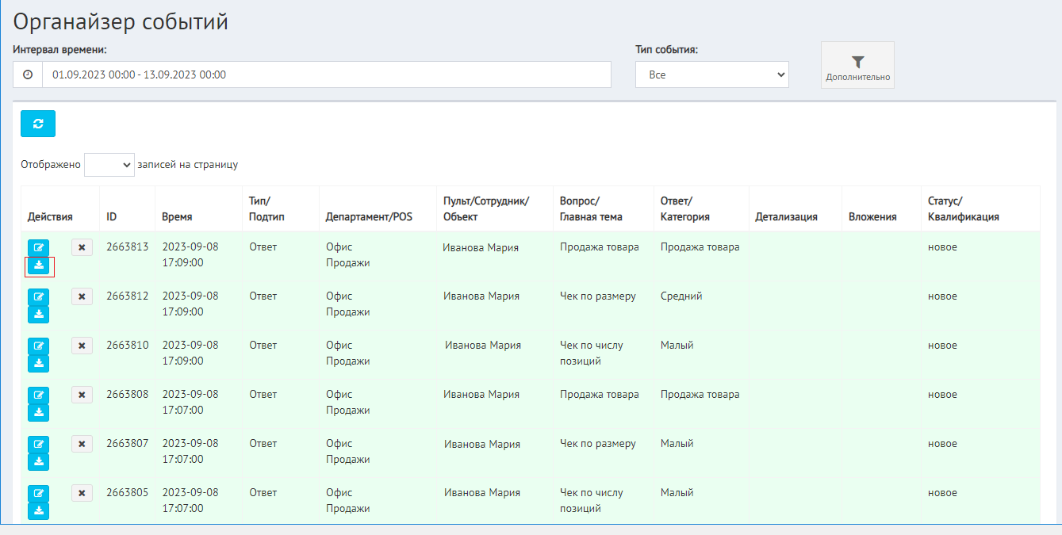Sort table by 'Время' column header

[176, 216]
